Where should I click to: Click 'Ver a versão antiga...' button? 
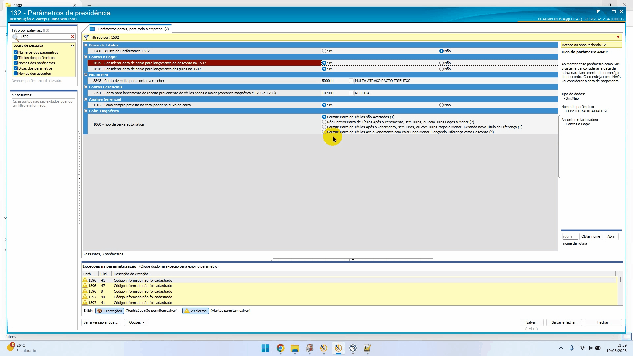pos(101,322)
